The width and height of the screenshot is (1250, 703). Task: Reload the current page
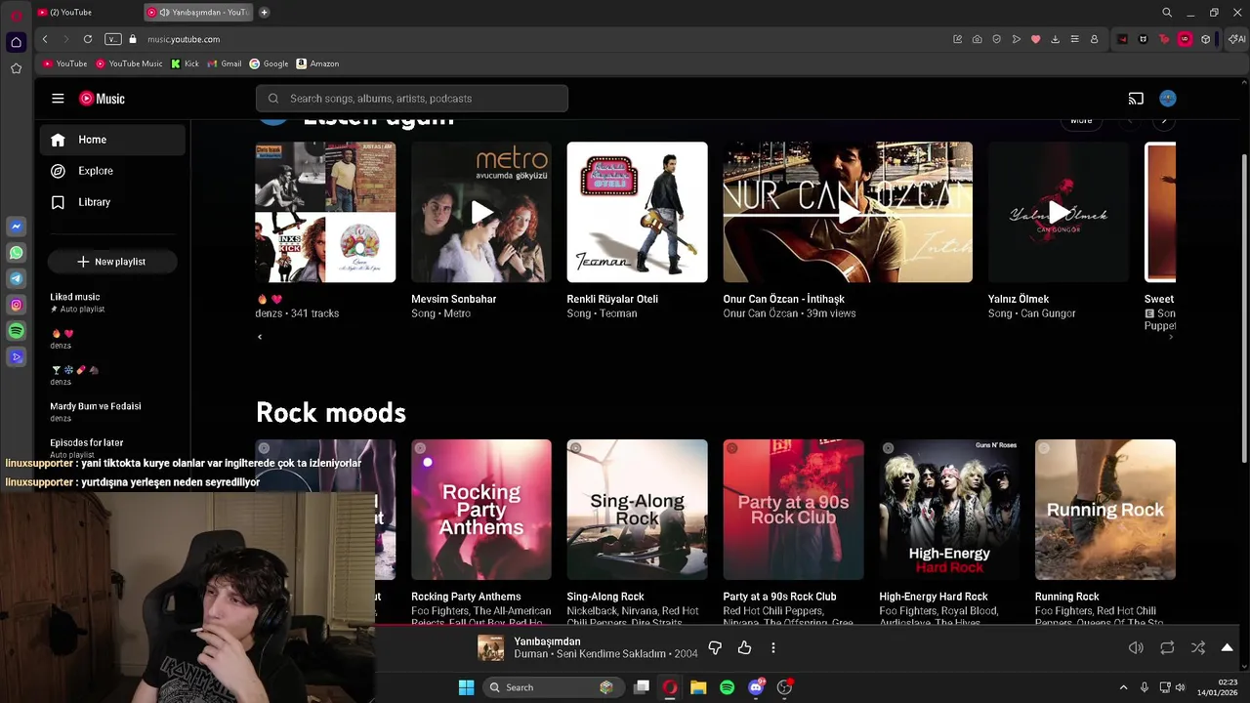87,39
